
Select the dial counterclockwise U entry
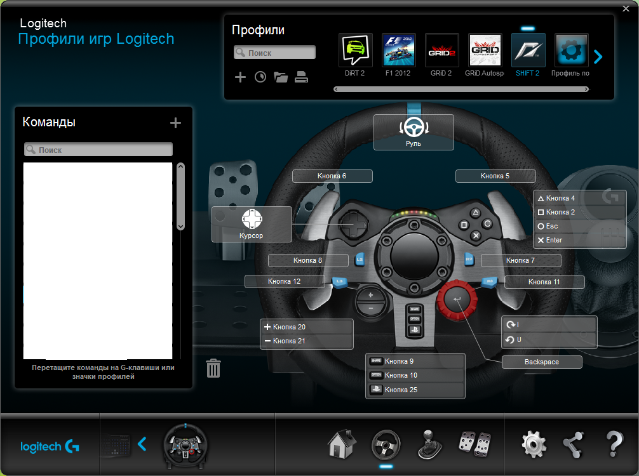click(549, 340)
